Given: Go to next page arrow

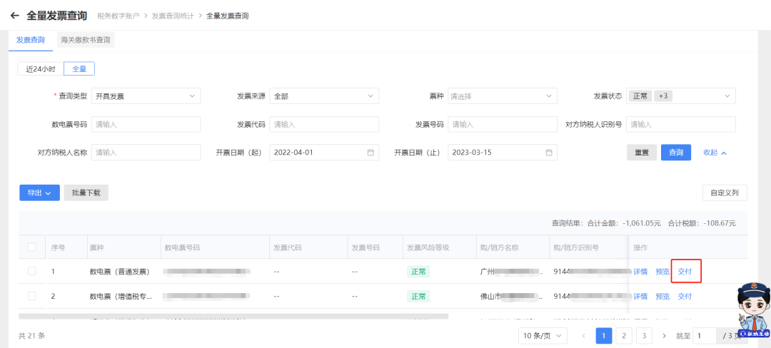Looking at the screenshot, I should click(x=664, y=336).
